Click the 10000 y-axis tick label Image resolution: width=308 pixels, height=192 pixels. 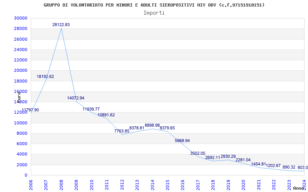21,123
